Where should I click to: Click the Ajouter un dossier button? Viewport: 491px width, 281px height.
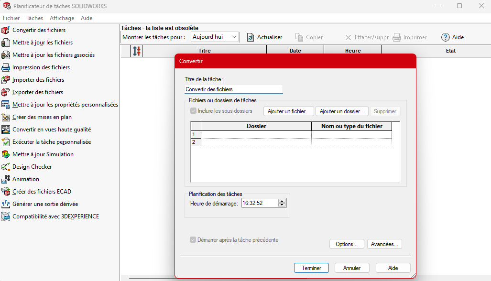[342, 111]
